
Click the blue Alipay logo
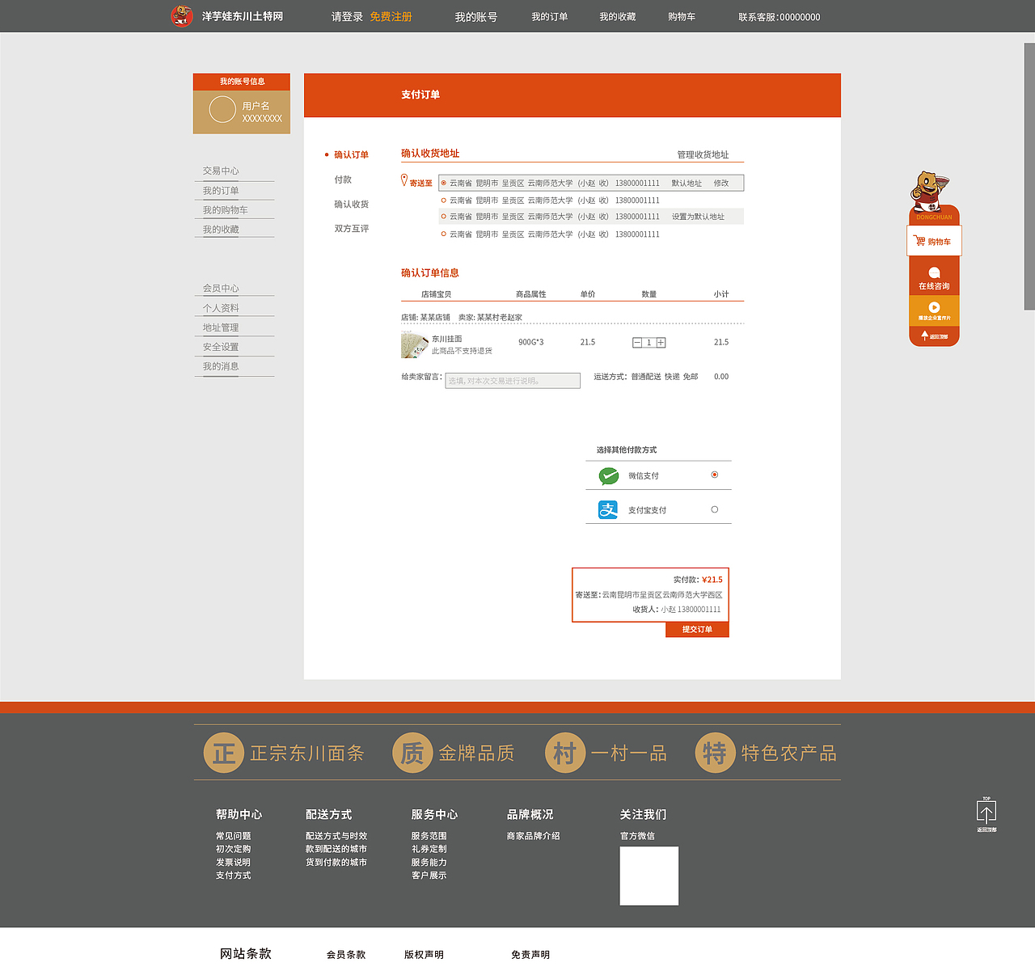pos(608,509)
